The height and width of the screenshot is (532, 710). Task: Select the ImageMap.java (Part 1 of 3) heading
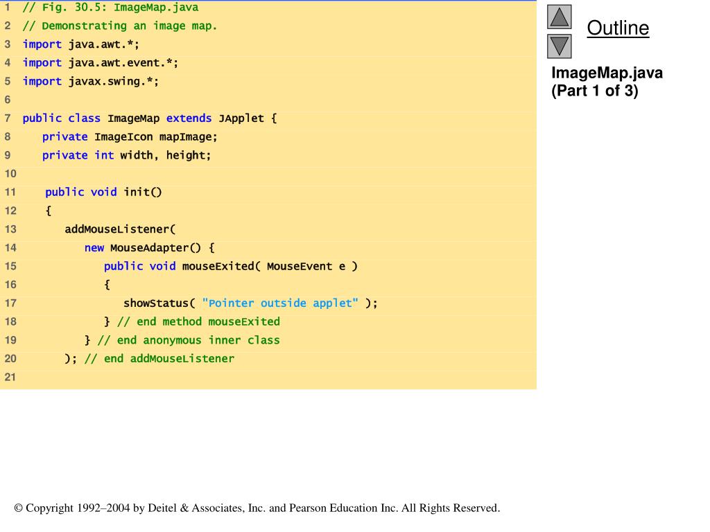tap(607, 82)
